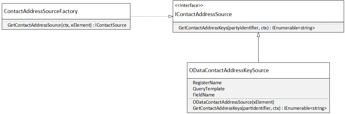This screenshot has height=114, width=345.
Task: Click the dashed dependency arrow line
Action: (149, 16)
